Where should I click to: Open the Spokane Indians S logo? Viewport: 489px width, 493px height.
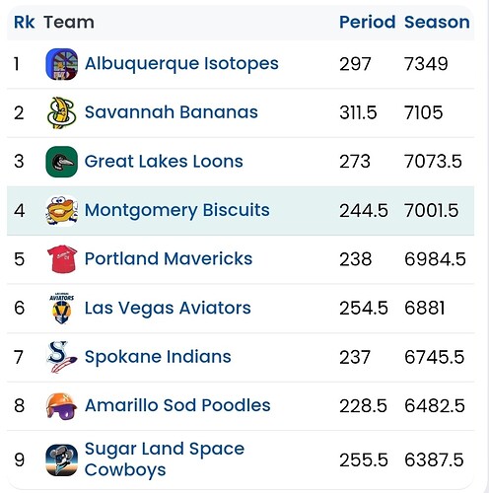coord(61,357)
